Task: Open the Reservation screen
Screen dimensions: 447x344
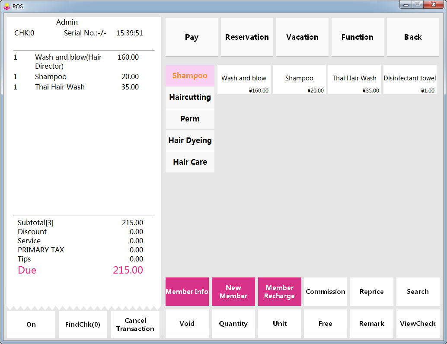Action: coord(247,37)
